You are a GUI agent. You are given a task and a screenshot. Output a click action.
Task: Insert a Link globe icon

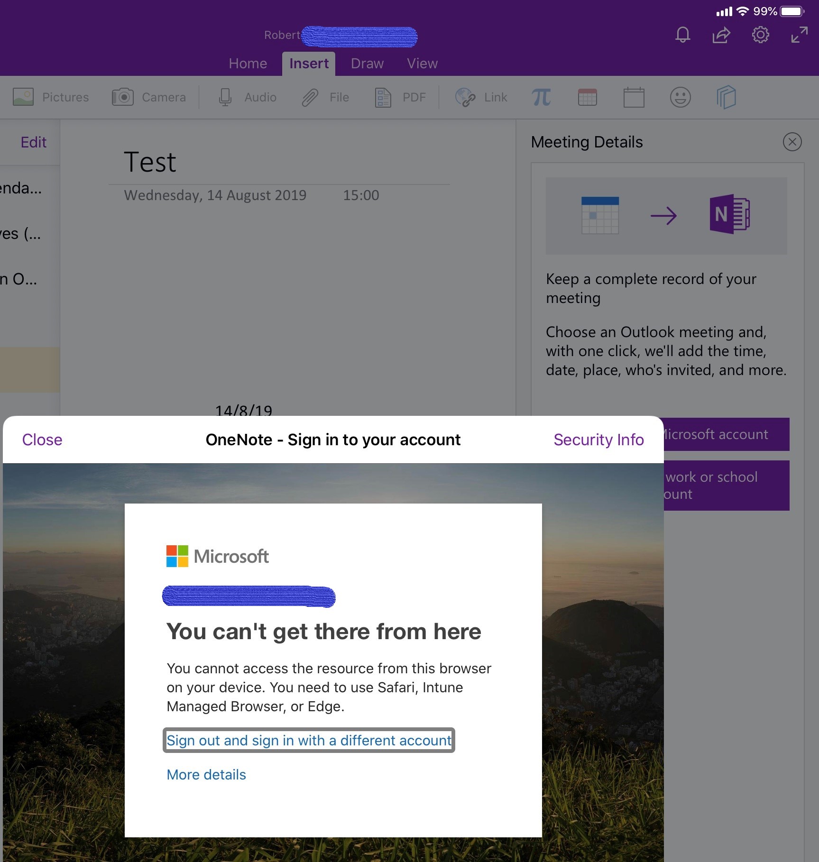click(x=465, y=97)
